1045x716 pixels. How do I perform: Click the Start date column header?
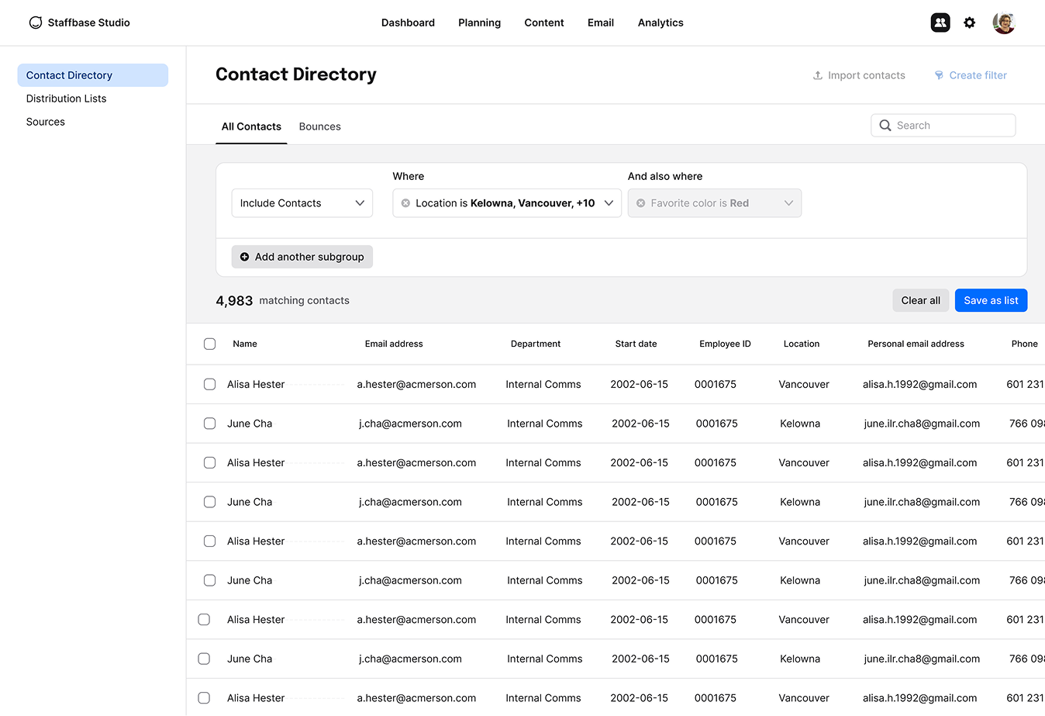[x=636, y=344]
